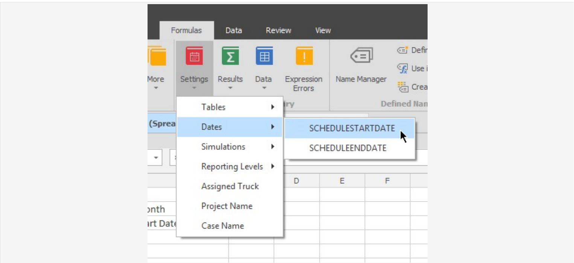This screenshot has width=574, height=263.
Task: Switch to the Review tab
Action: point(278,30)
